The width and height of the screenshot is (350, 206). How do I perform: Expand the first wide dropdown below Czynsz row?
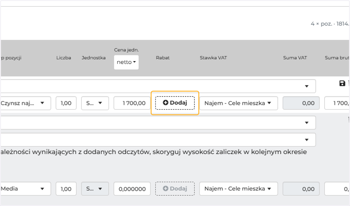[157, 122]
